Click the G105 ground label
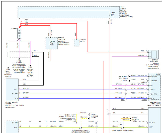 (19, 61)
